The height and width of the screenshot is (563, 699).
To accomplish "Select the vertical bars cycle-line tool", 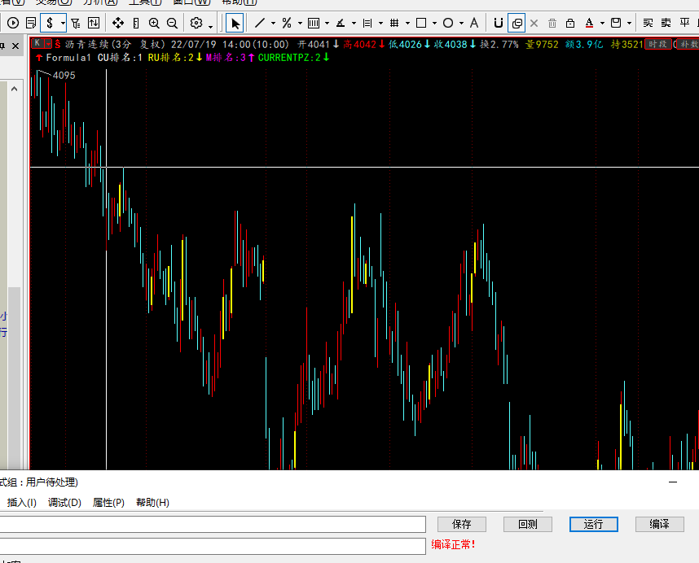I will (x=314, y=23).
